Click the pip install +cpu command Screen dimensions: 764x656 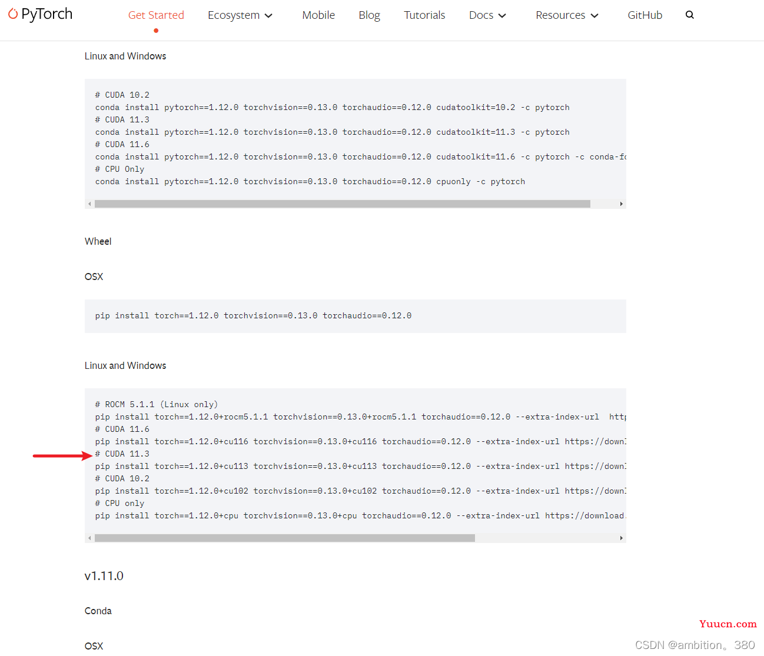tap(361, 516)
